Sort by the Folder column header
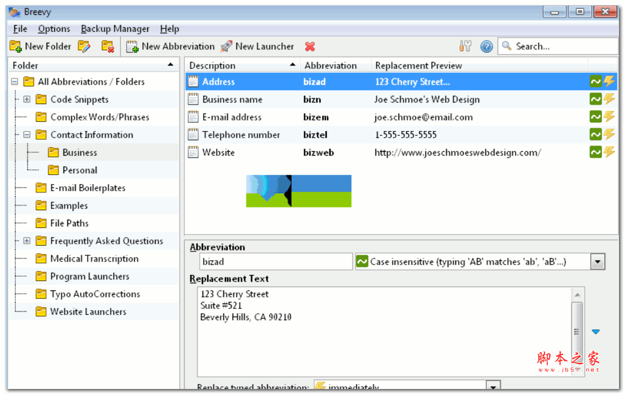625x395 pixels. point(93,65)
